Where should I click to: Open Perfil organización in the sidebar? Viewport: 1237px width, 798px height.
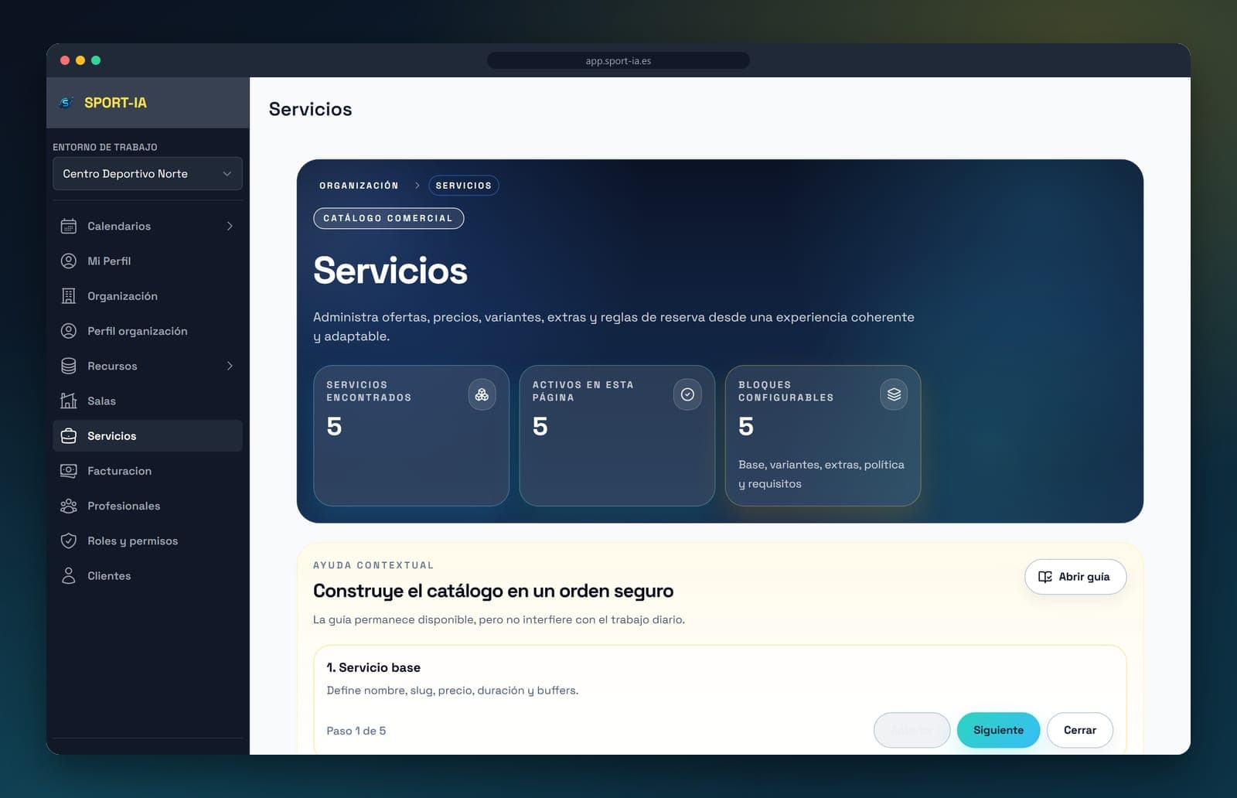147,331
